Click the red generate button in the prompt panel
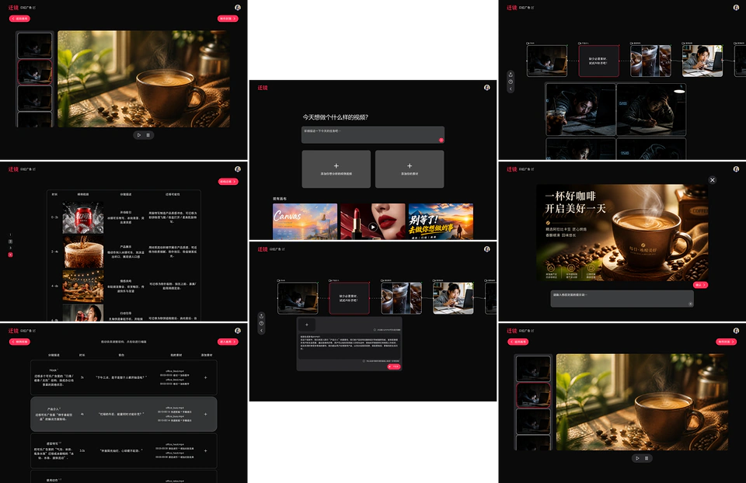The width and height of the screenshot is (746, 483). pos(394,367)
